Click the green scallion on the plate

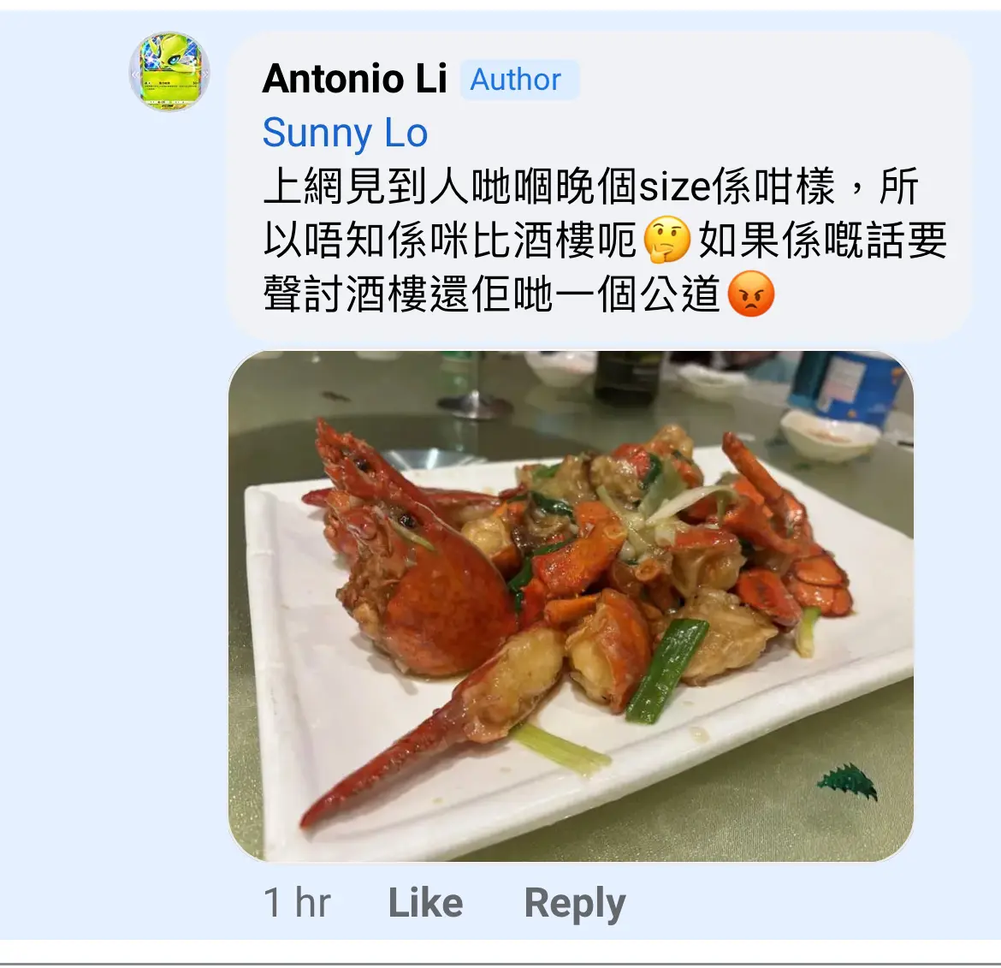pyautogui.click(x=667, y=670)
